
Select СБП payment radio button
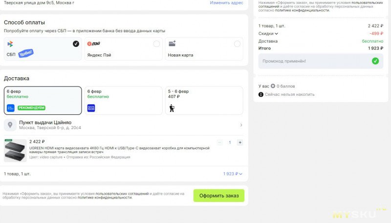pos(76,44)
